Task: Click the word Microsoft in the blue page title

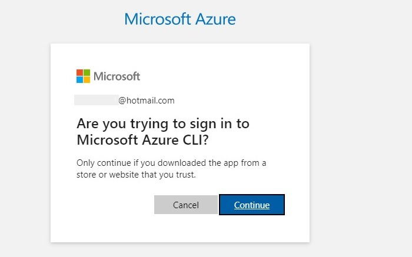Action: click(158, 19)
